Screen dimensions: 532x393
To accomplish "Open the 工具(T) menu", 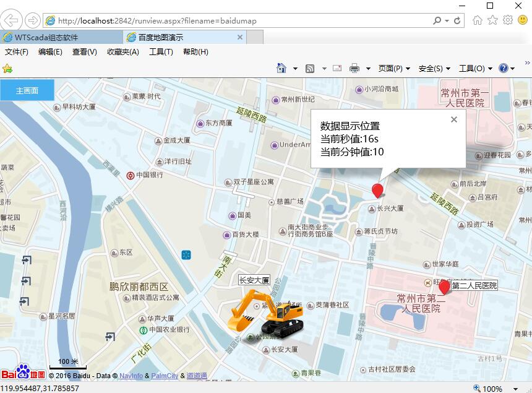I will (x=161, y=52).
